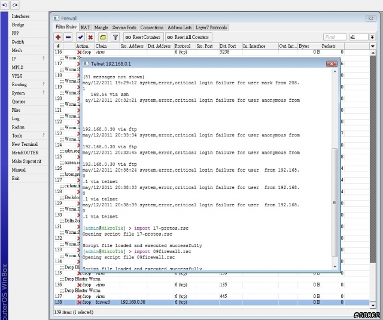Click the minus remove rule icon
The image size is (383, 320).
tap(69, 37)
